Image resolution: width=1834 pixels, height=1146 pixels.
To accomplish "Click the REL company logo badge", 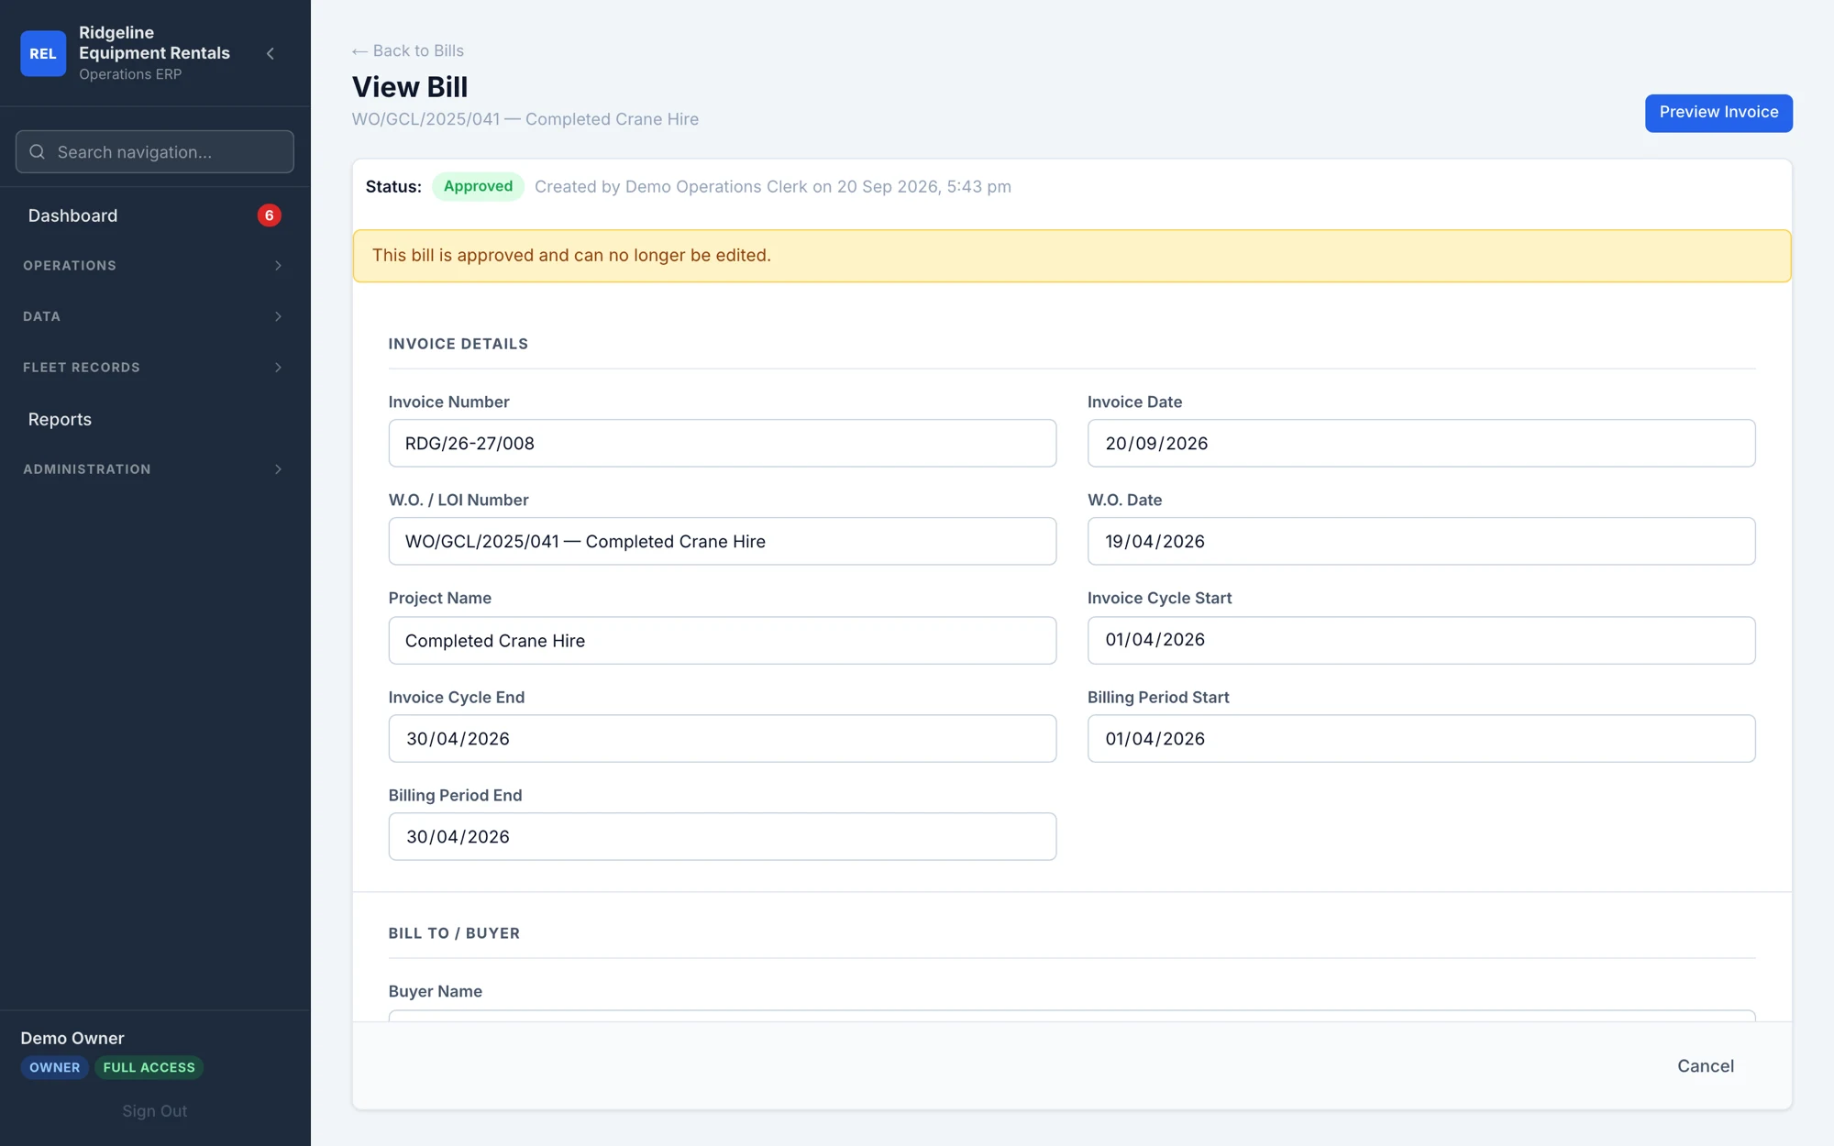I will pos(43,53).
